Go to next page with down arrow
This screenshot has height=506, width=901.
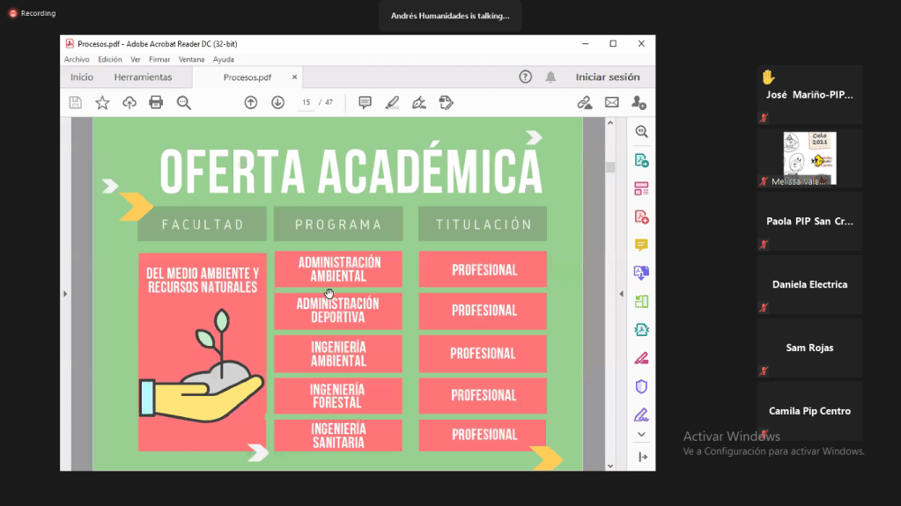coord(277,103)
